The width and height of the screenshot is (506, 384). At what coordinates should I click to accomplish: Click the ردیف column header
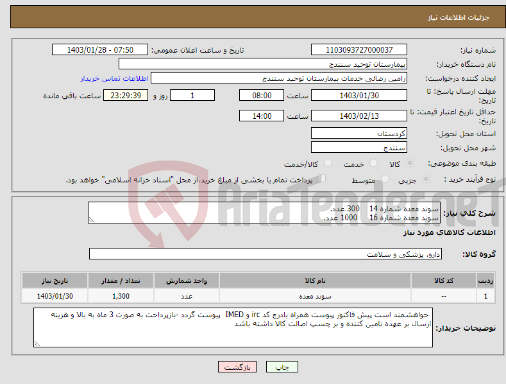(485, 281)
